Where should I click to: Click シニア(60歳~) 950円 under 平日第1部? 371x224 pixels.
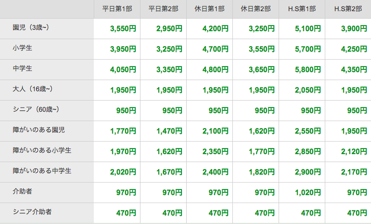(x=126, y=110)
